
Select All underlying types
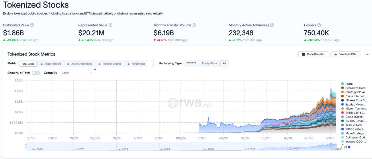(x=224, y=63)
